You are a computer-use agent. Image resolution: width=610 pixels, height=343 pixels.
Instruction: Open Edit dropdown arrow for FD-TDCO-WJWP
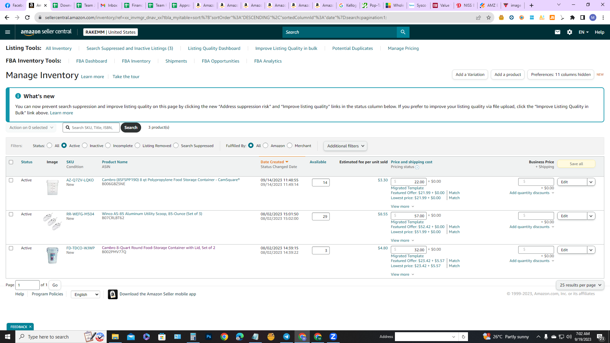(x=591, y=250)
